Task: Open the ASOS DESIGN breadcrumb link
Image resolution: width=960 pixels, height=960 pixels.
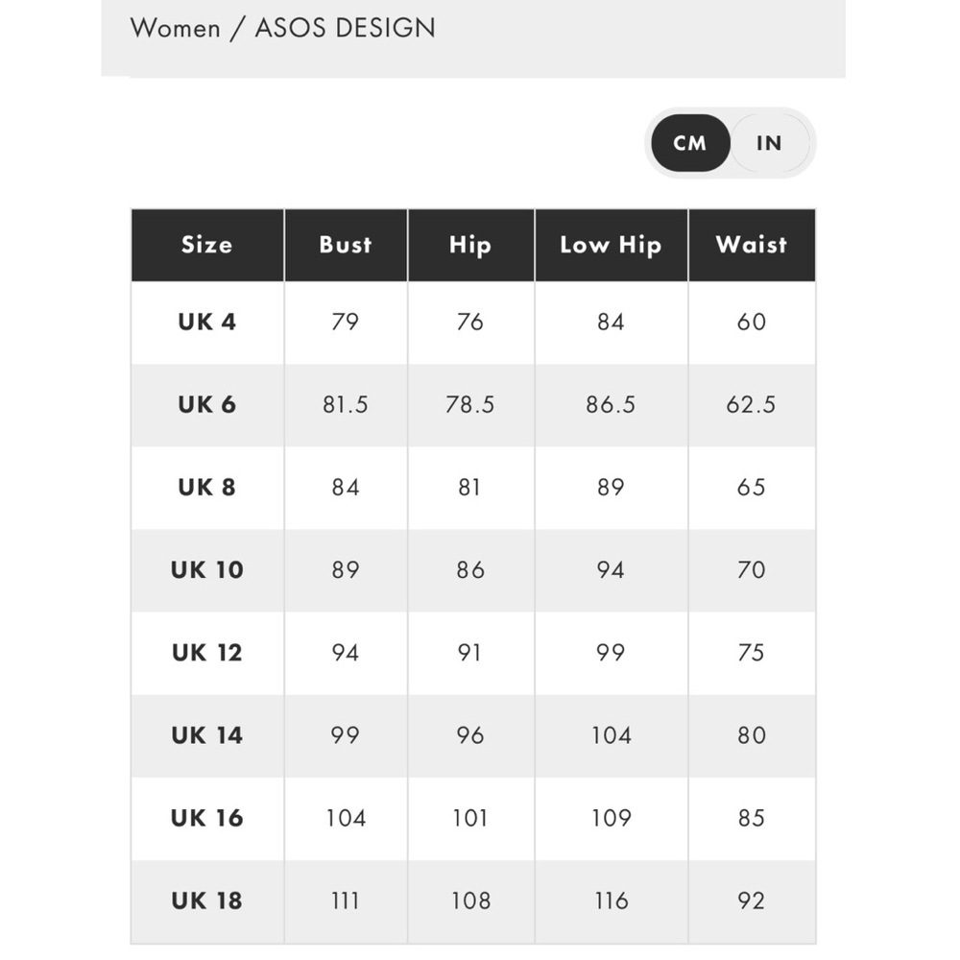Action: coord(346,28)
